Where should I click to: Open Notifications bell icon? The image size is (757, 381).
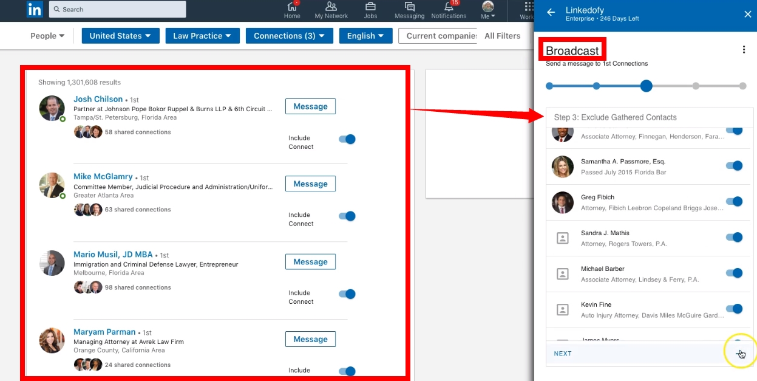point(449,7)
